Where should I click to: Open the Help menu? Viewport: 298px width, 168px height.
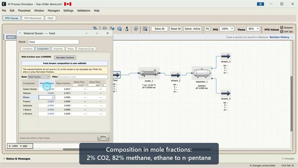tap(96, 11)
